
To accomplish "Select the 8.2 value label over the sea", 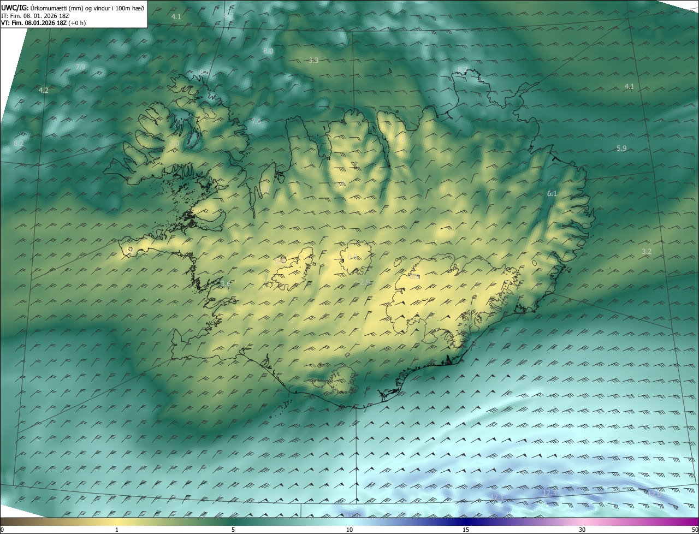I will [19, 143].
